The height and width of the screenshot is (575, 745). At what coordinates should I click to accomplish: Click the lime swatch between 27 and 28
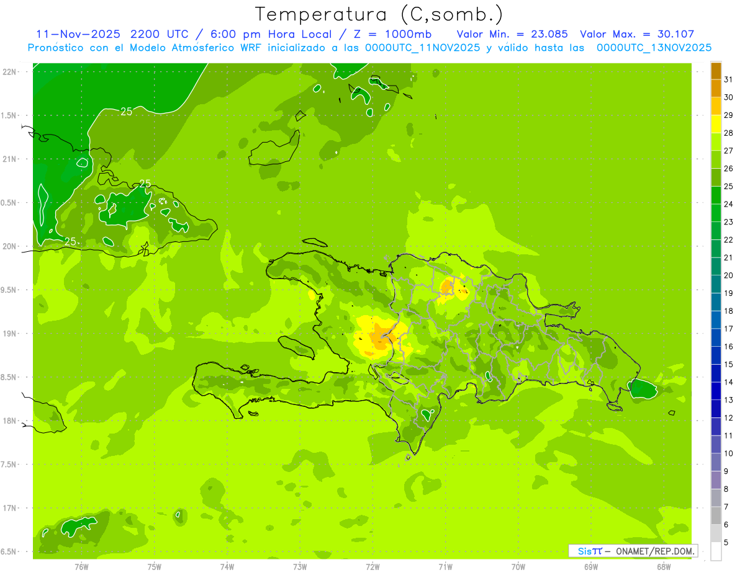[716, 142]
